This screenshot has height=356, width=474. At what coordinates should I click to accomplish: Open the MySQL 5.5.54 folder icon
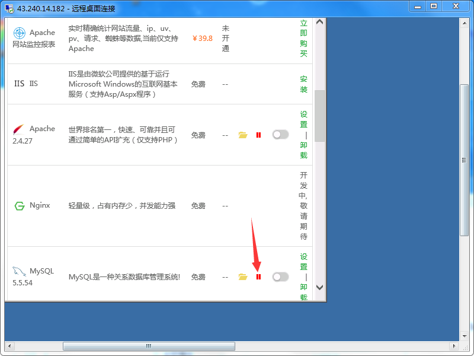pyautogui.click(x=243, y=276)
